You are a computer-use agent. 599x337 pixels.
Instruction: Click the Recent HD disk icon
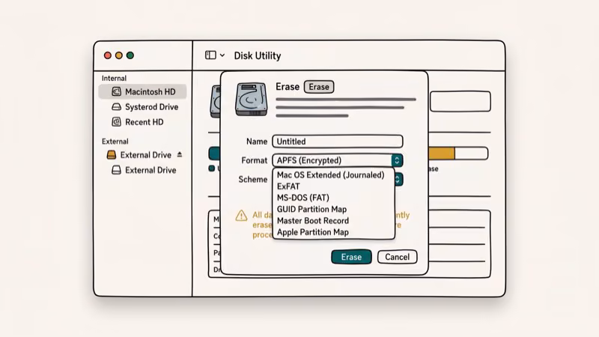coord(116,122)
